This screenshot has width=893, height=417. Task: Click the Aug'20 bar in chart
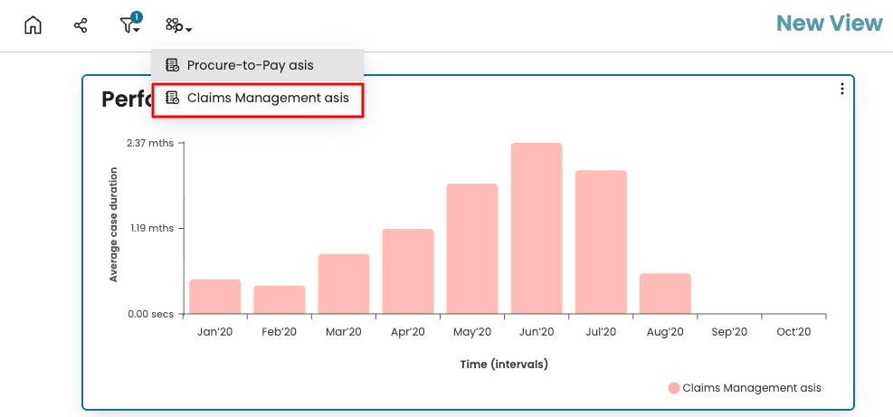(664, 293)
